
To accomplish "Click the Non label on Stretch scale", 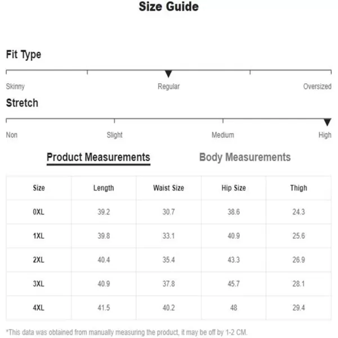I will [x=12, y=135].
